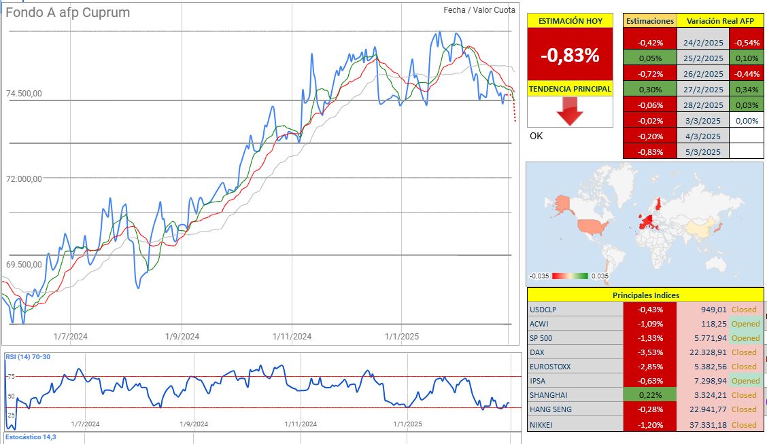The width and height of the screenshot is (767, 444).
Task: Click Alaska on the world map
Action: pyautogui.click(x=563, y=204)
